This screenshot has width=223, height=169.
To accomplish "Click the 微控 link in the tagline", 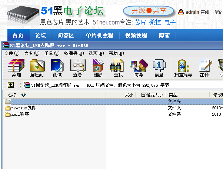I will (x=155, y=22).
